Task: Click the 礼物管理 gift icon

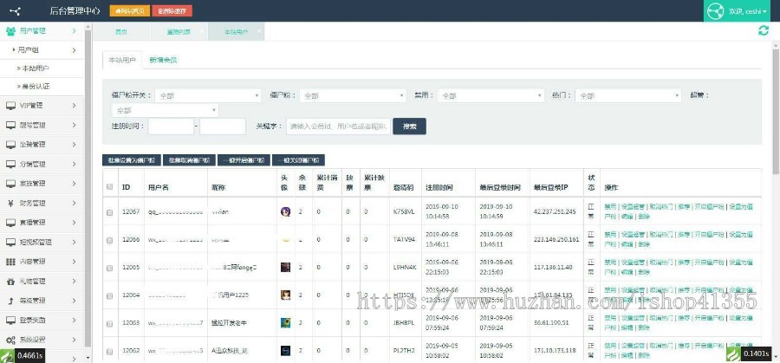Action: [x=10, y=282]
